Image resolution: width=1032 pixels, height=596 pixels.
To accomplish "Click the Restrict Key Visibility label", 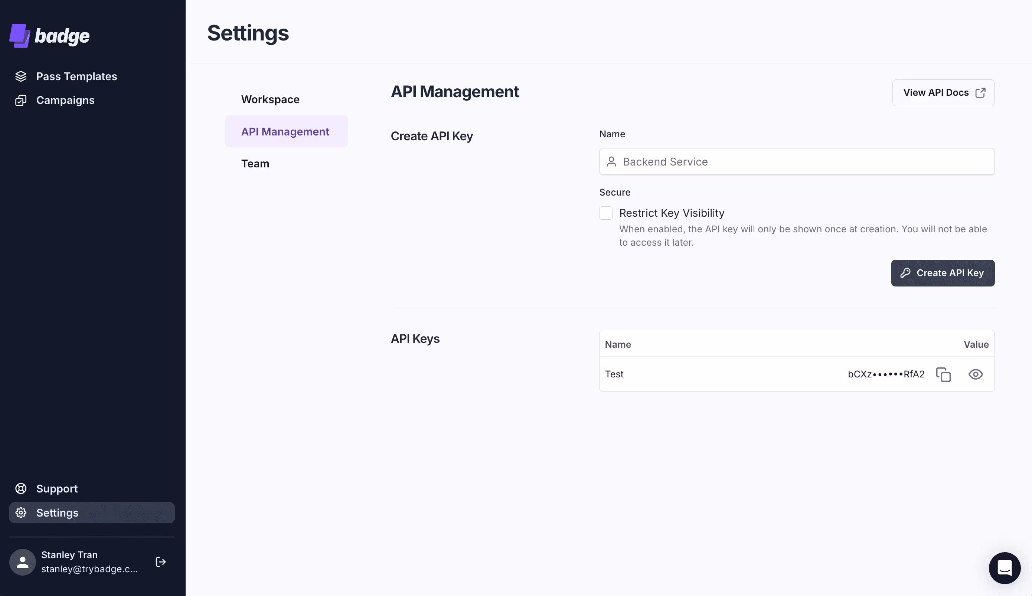I will (x=671, y=213).
